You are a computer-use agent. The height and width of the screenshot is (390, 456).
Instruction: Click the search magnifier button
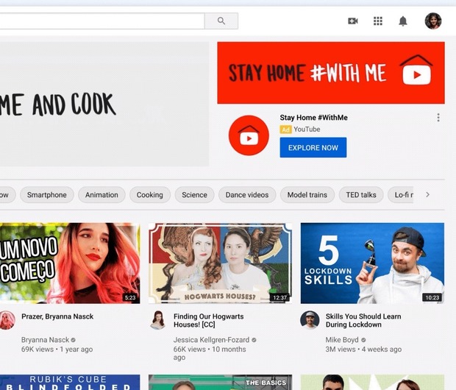[x=221, y=21]
